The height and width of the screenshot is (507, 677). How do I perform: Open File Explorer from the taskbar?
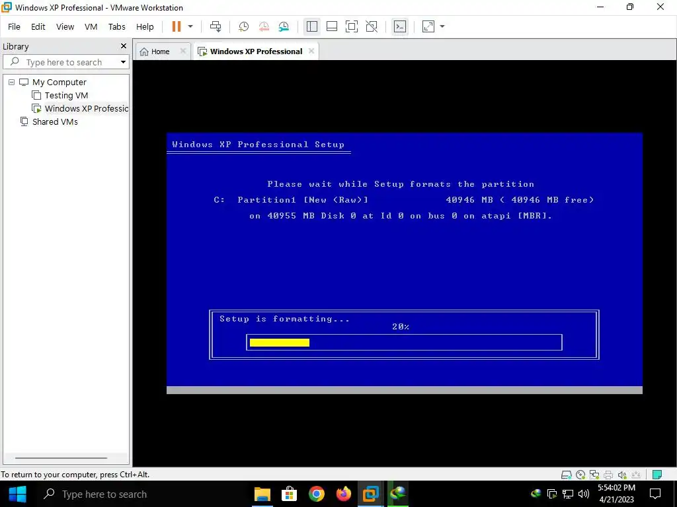click(x=262, y=494)
